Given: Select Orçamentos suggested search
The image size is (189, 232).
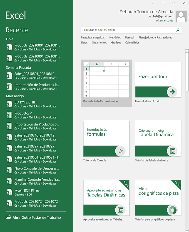Looking at the screenshot, I should tap(99, 43).
